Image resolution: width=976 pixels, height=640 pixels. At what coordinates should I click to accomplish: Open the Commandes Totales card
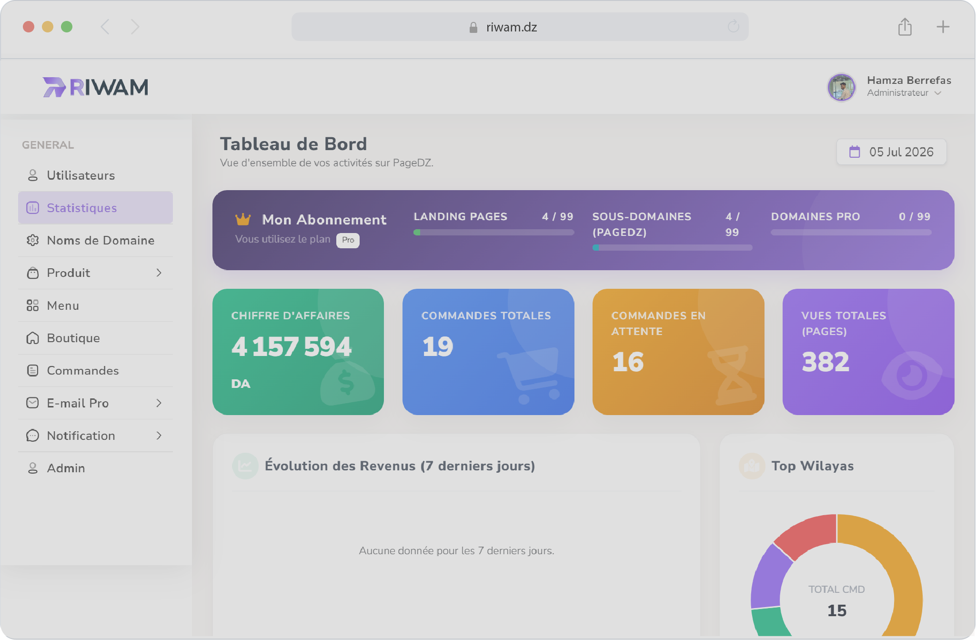pos(488,352)
